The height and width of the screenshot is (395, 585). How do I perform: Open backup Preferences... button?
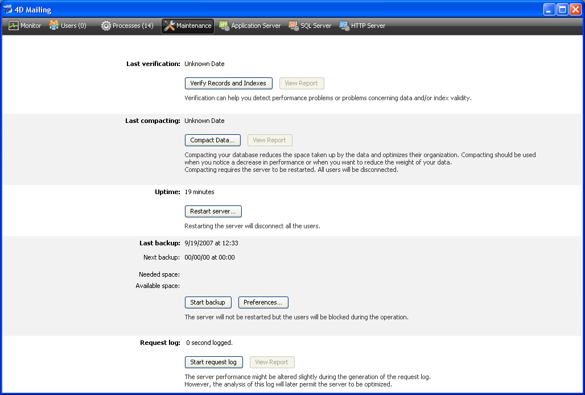pos(263,302)
